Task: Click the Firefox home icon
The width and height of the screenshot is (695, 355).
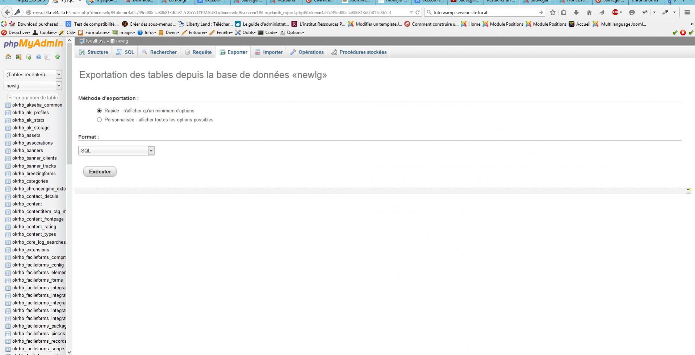Action: pos(589,12)
